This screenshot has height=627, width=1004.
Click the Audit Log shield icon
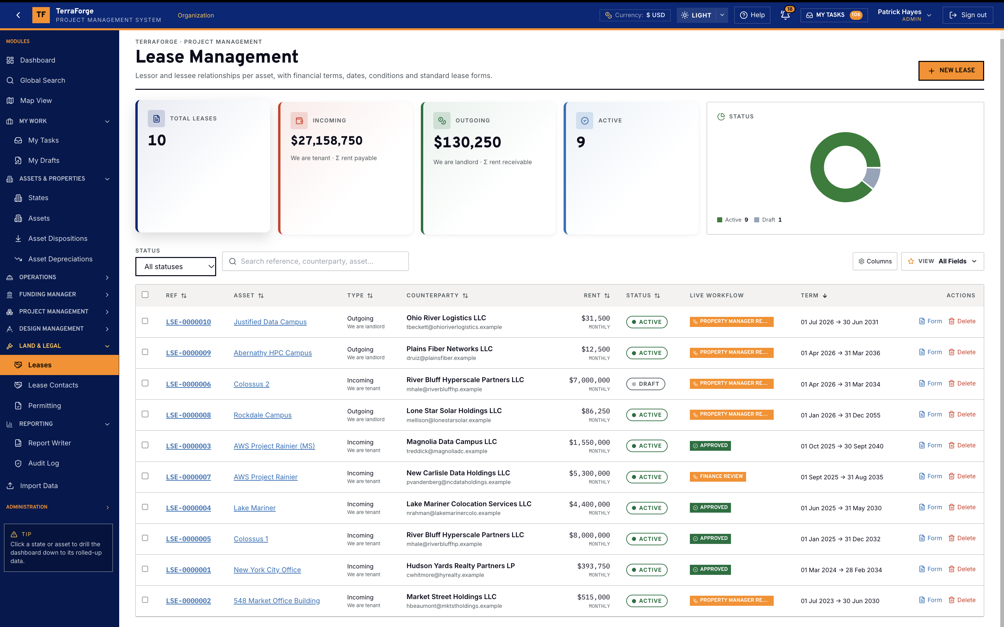pyautogui.click(x=18, y=463)
